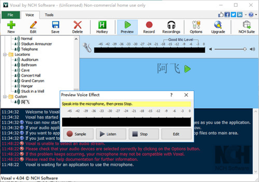Viewport: 259px width, 182px height.
Task: Click the Delete red X icon
Action: tap(78, 27)
